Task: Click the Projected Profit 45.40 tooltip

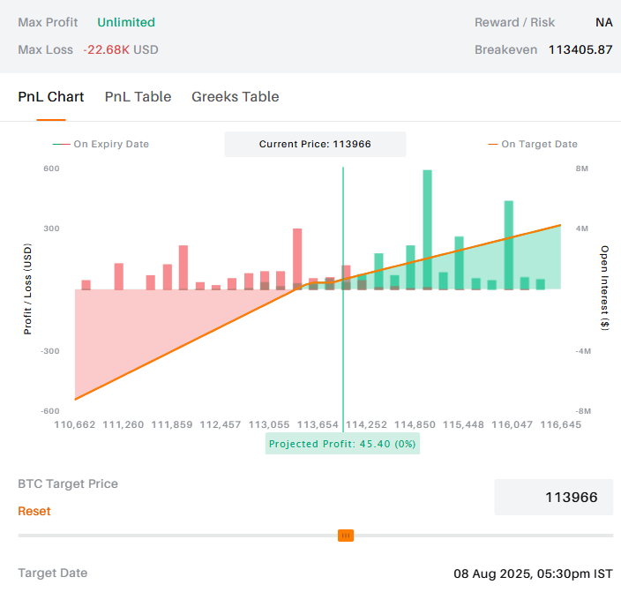Action: [342, 444]
